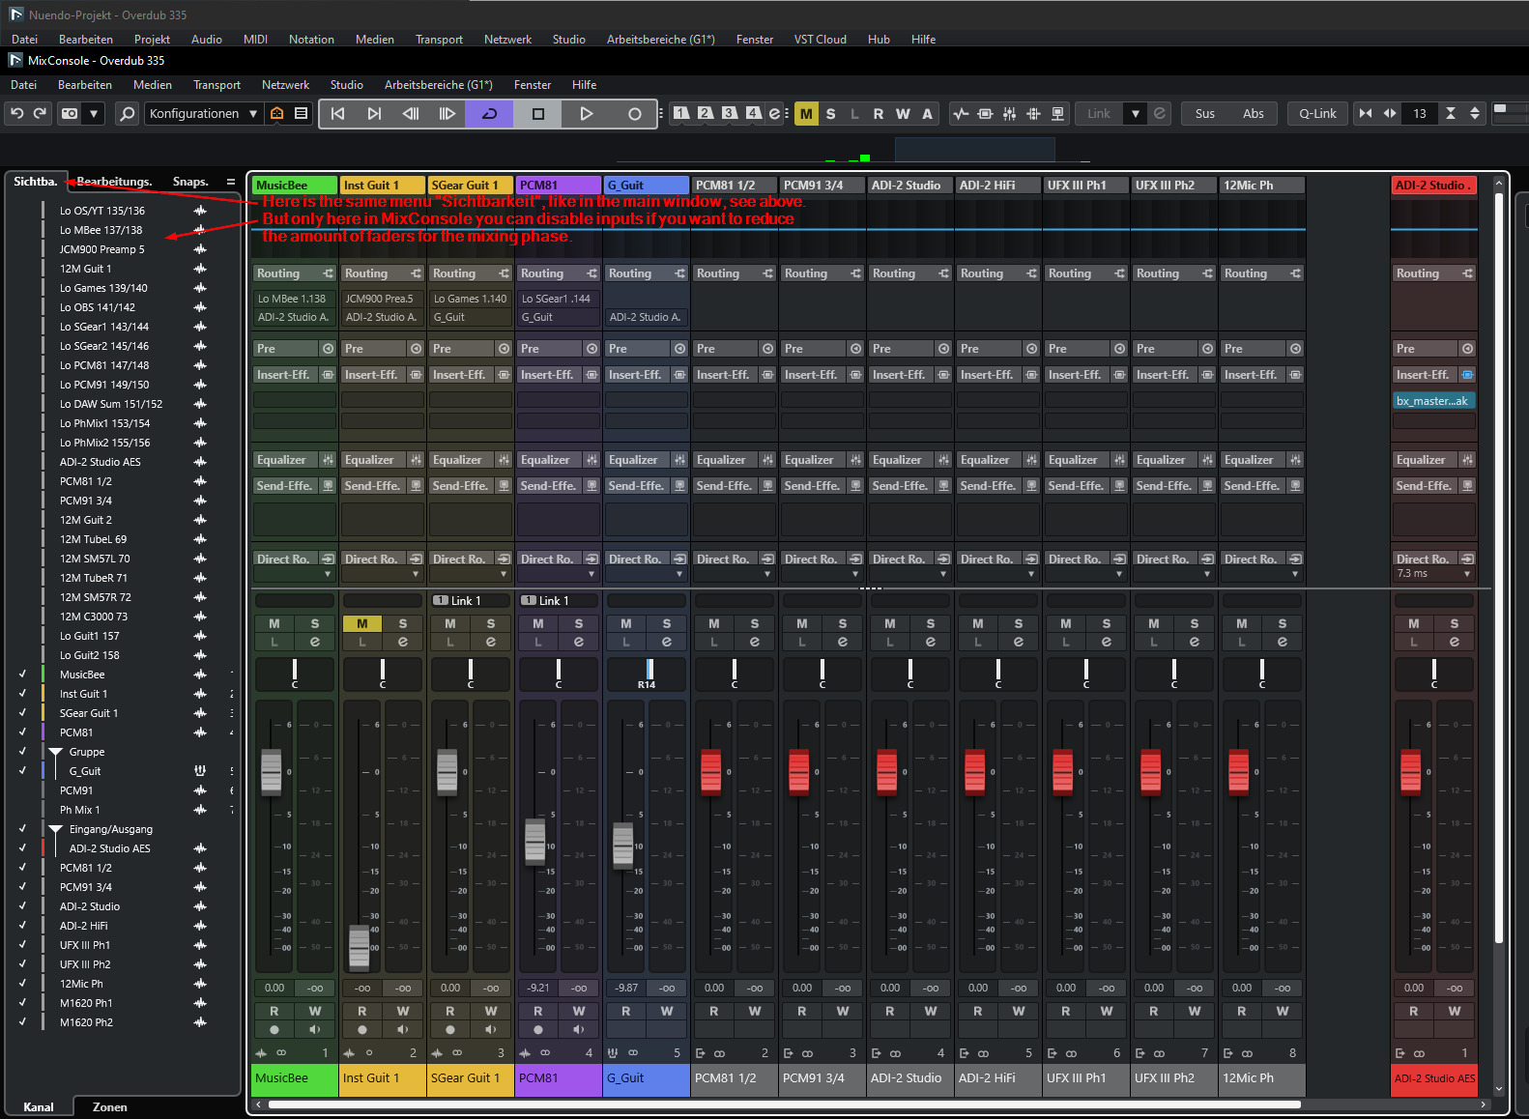1529x1119 pixels.
Task: Enable write automation W on the MusicBee channel
Action: tap(315, 1011)
